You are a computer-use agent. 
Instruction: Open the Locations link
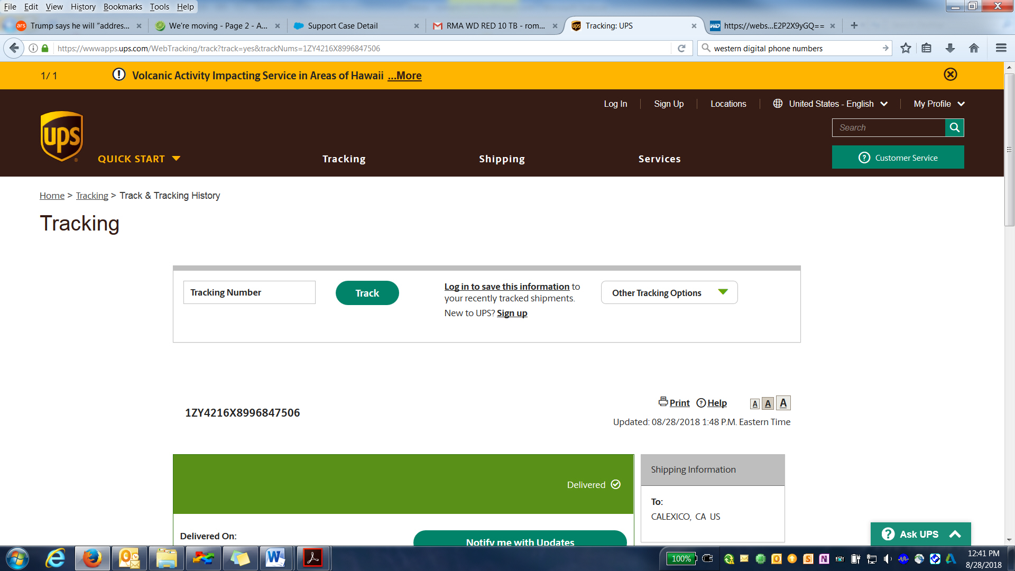tap(728, 104)
